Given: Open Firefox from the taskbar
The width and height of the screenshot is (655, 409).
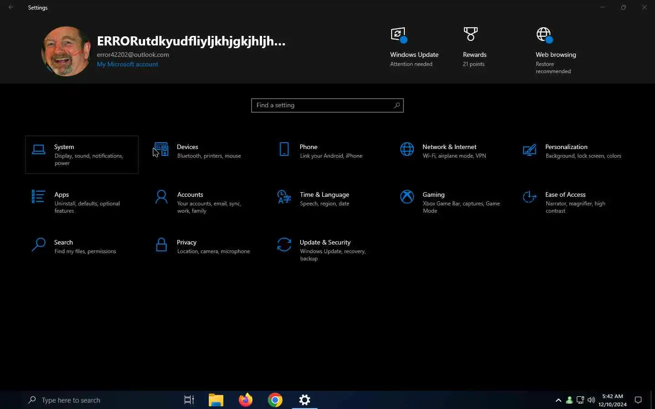Looking at the screenshot, I should pos(246,400).
